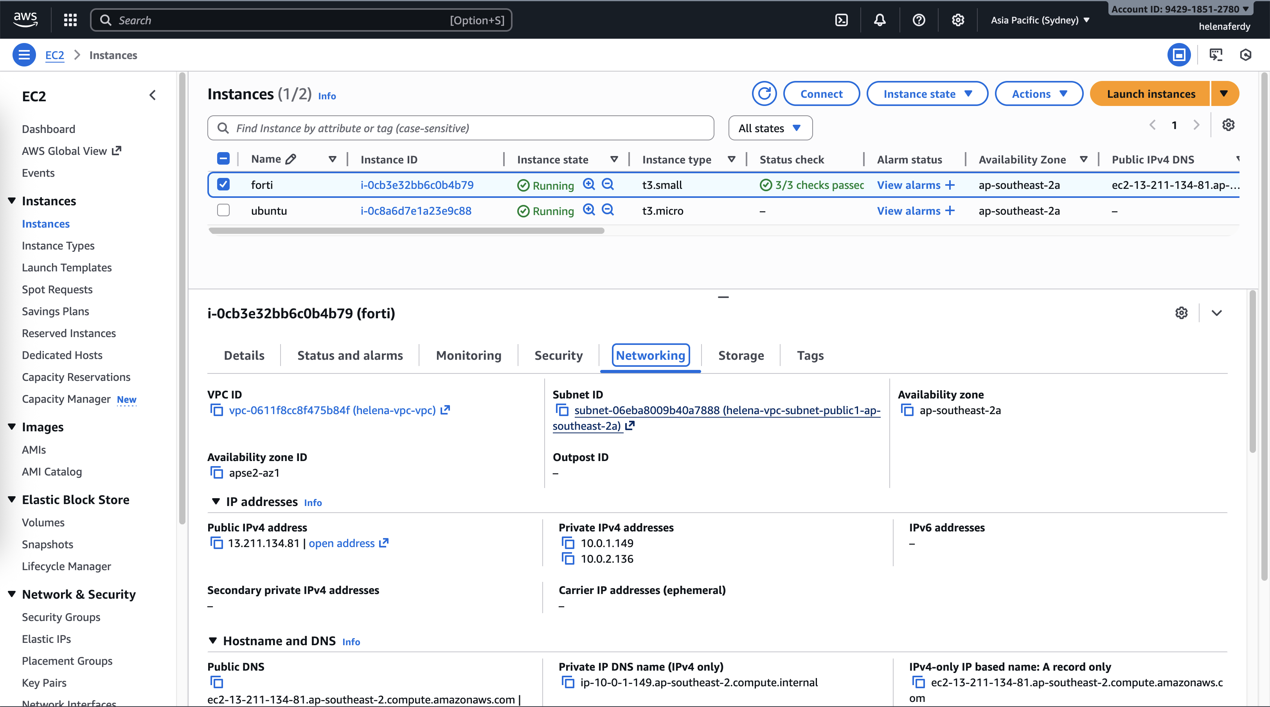The width and height of the screenshot is (1270, 707).
Task: Copy the VPC ID with copy icon
Action: click(217, 410)
